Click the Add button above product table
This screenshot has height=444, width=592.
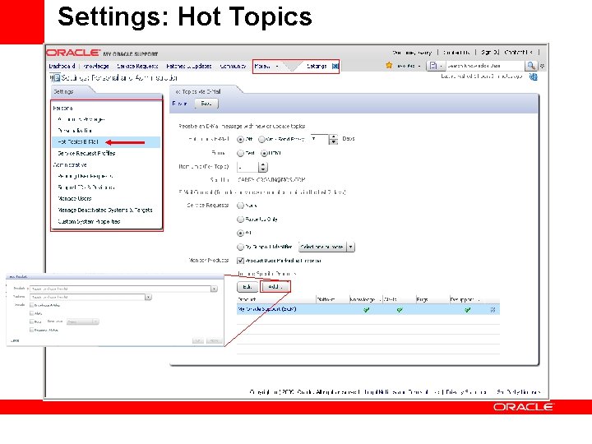tap(275, 287)
